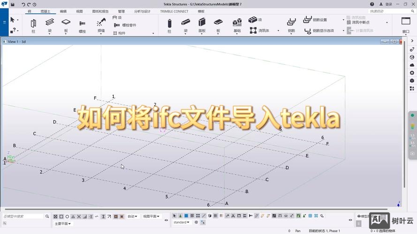Click the steel 构件 assembly button
This screenshot has height=234, width=417.
click(x=119, y=33)
